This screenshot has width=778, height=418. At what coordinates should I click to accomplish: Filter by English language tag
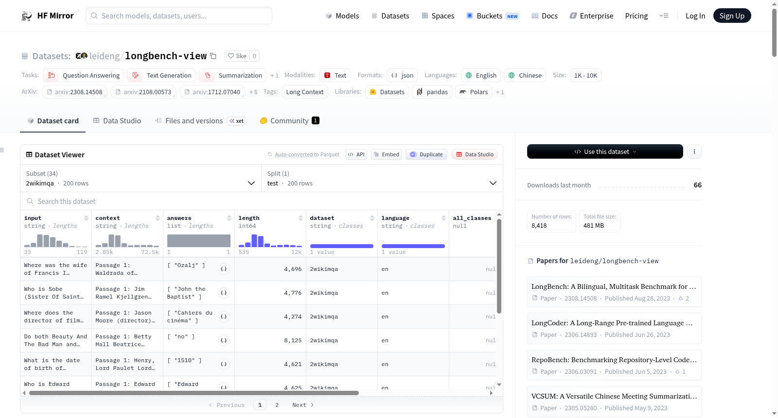[481, 75]
